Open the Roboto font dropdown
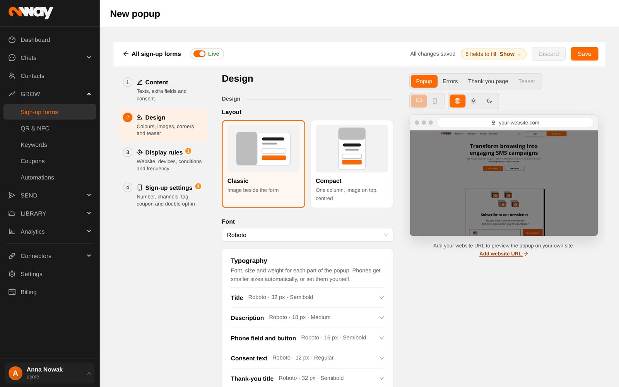The width and height of the screenshot is (619, 387). (x=308, y=235)
